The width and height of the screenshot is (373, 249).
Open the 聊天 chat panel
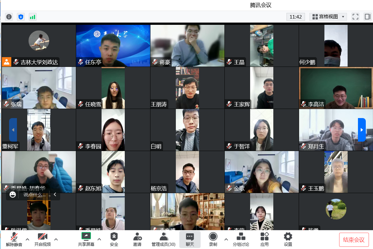190,239
